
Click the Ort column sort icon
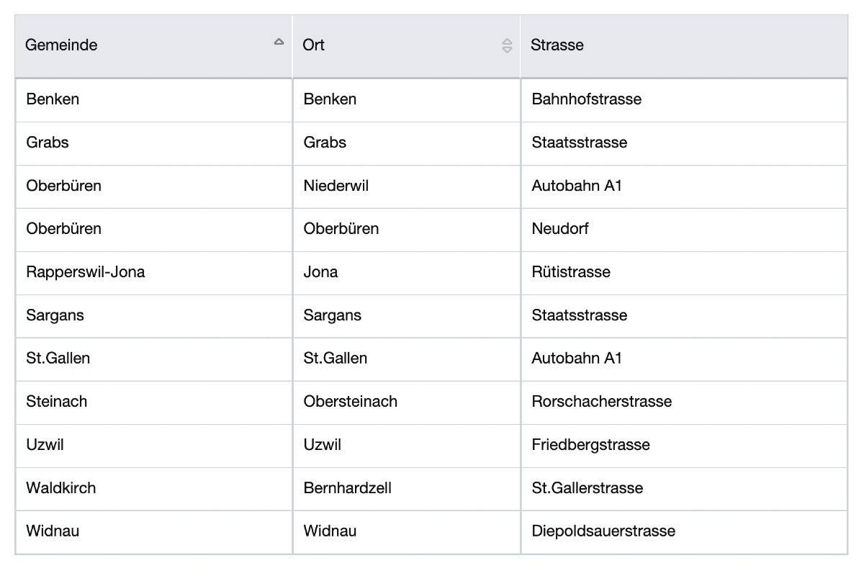[507, 45]
